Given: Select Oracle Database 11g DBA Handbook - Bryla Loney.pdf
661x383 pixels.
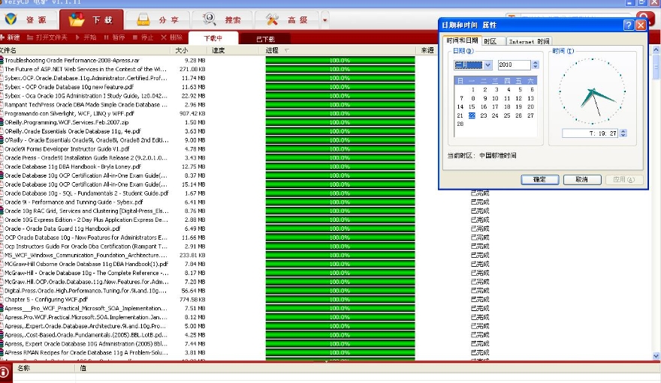Looking at the screenshot, I should pyautogui.click(x=73, y=166).
